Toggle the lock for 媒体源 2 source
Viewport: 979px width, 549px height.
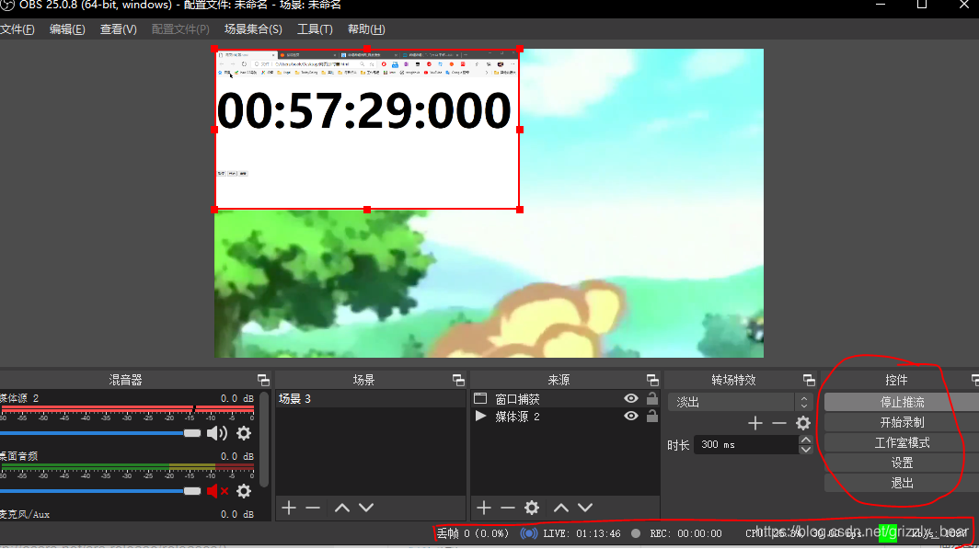coord(651,416)
